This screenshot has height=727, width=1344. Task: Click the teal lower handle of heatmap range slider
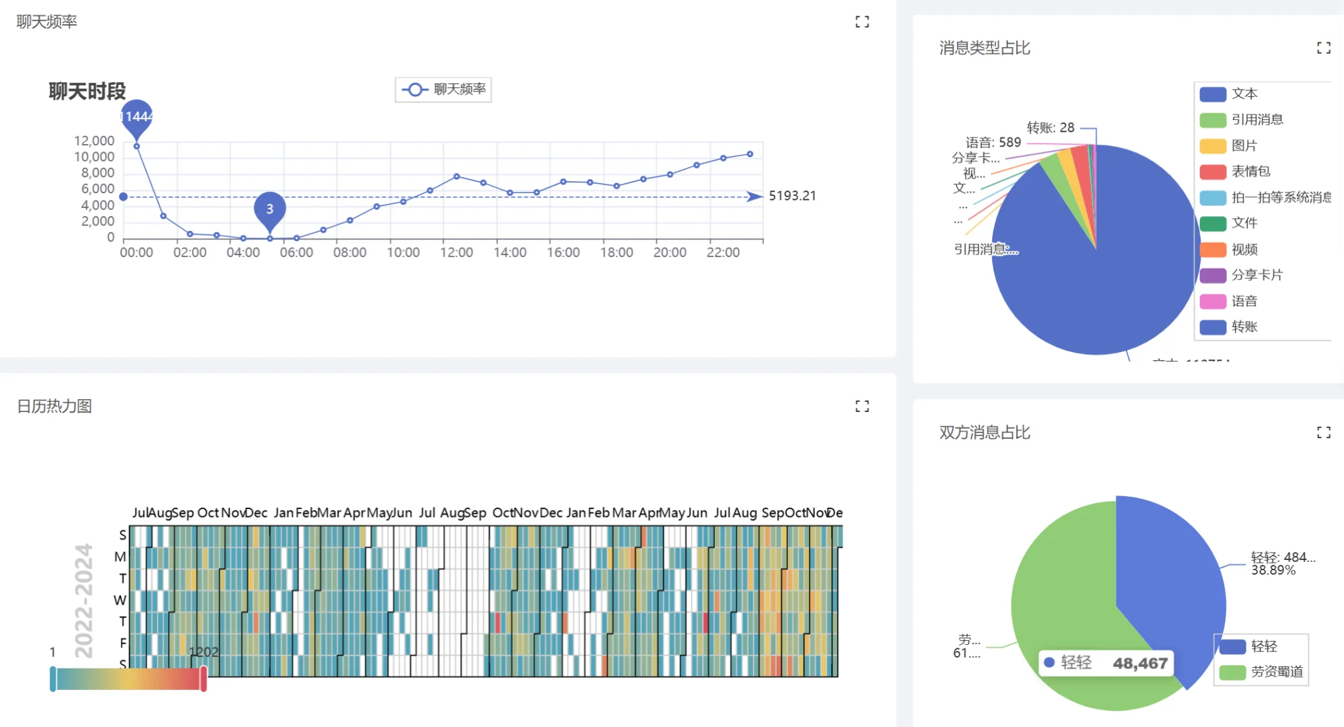coord(53,679)
